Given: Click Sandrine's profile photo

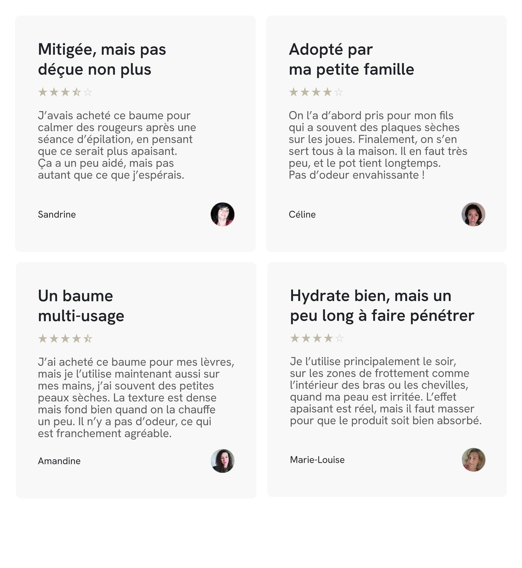Looking at the screenshot, I should 223,214.
